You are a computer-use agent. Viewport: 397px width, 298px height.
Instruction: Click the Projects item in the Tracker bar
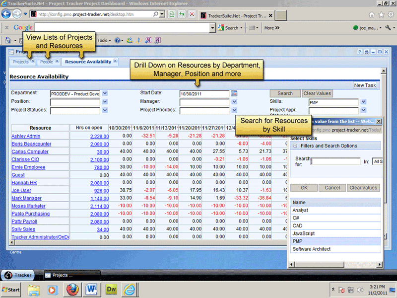pos(72,275)
